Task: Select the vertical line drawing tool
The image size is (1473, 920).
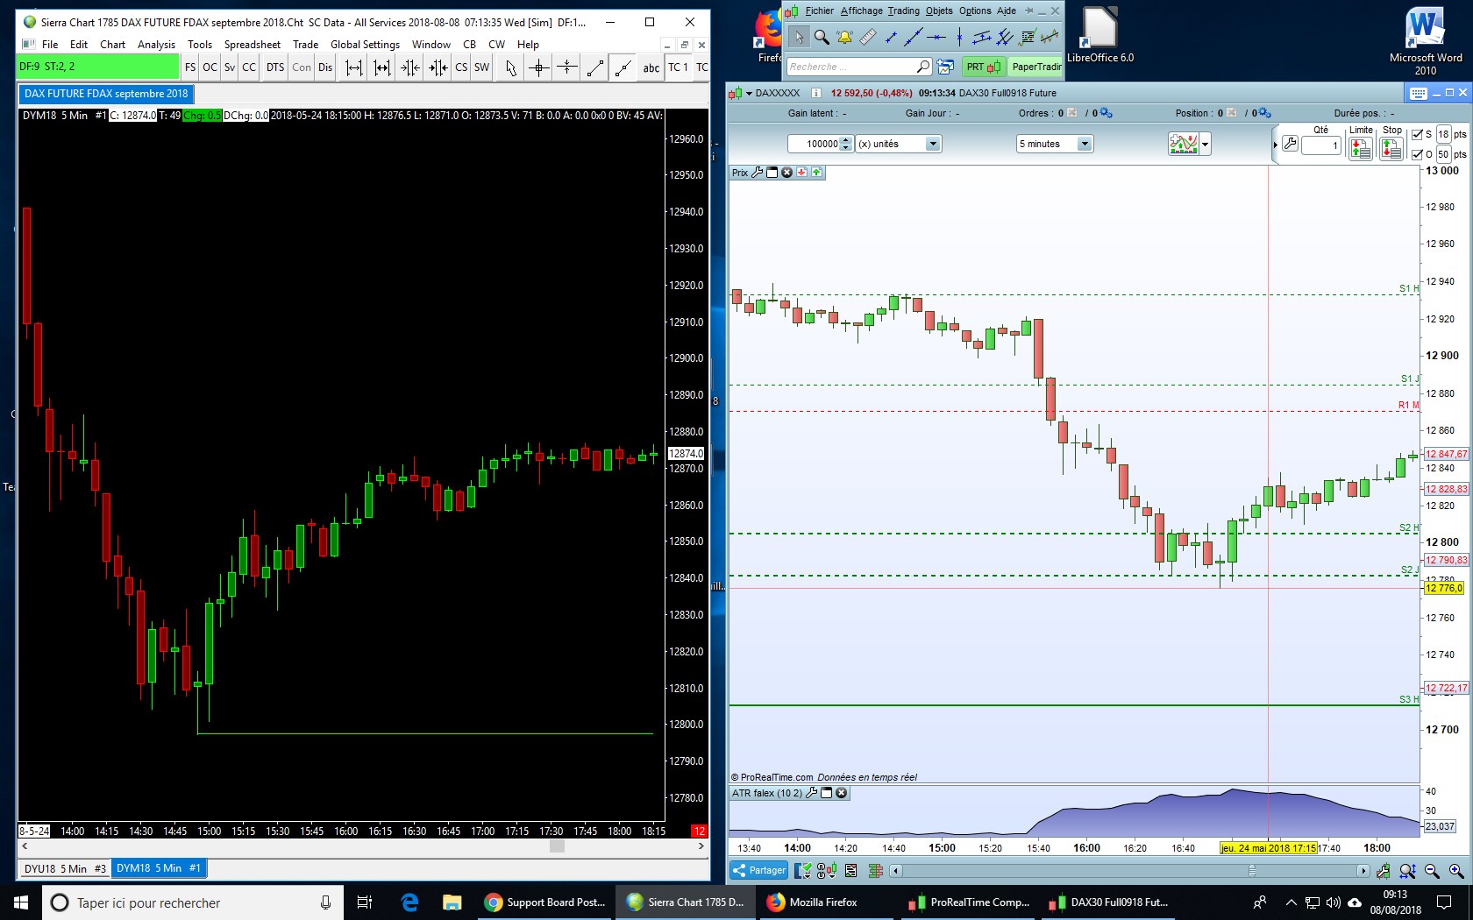Action: pyautogui.click(x=959, y=37)
